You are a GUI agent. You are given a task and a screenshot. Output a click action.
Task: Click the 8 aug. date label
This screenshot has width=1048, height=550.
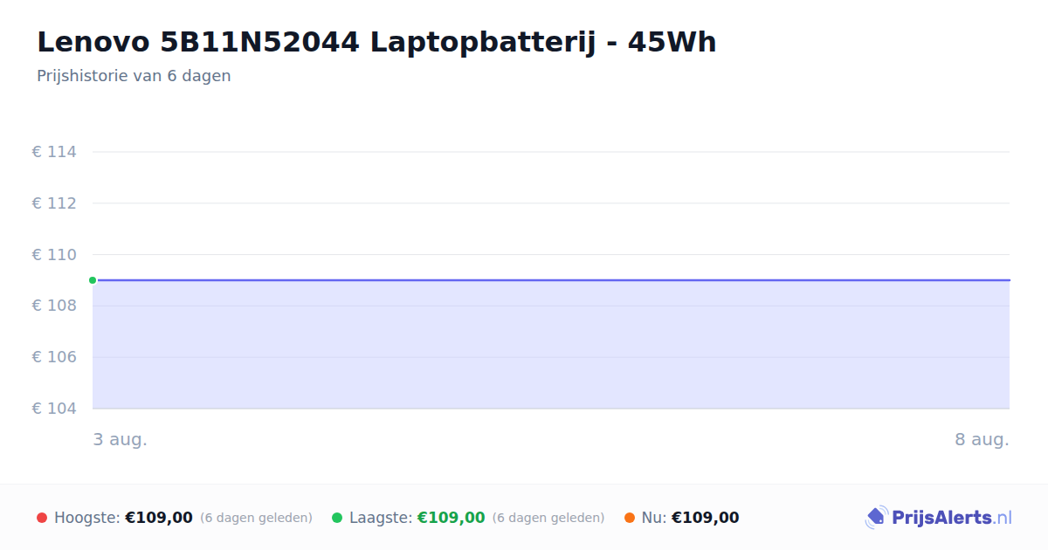[x=982, y=439]
